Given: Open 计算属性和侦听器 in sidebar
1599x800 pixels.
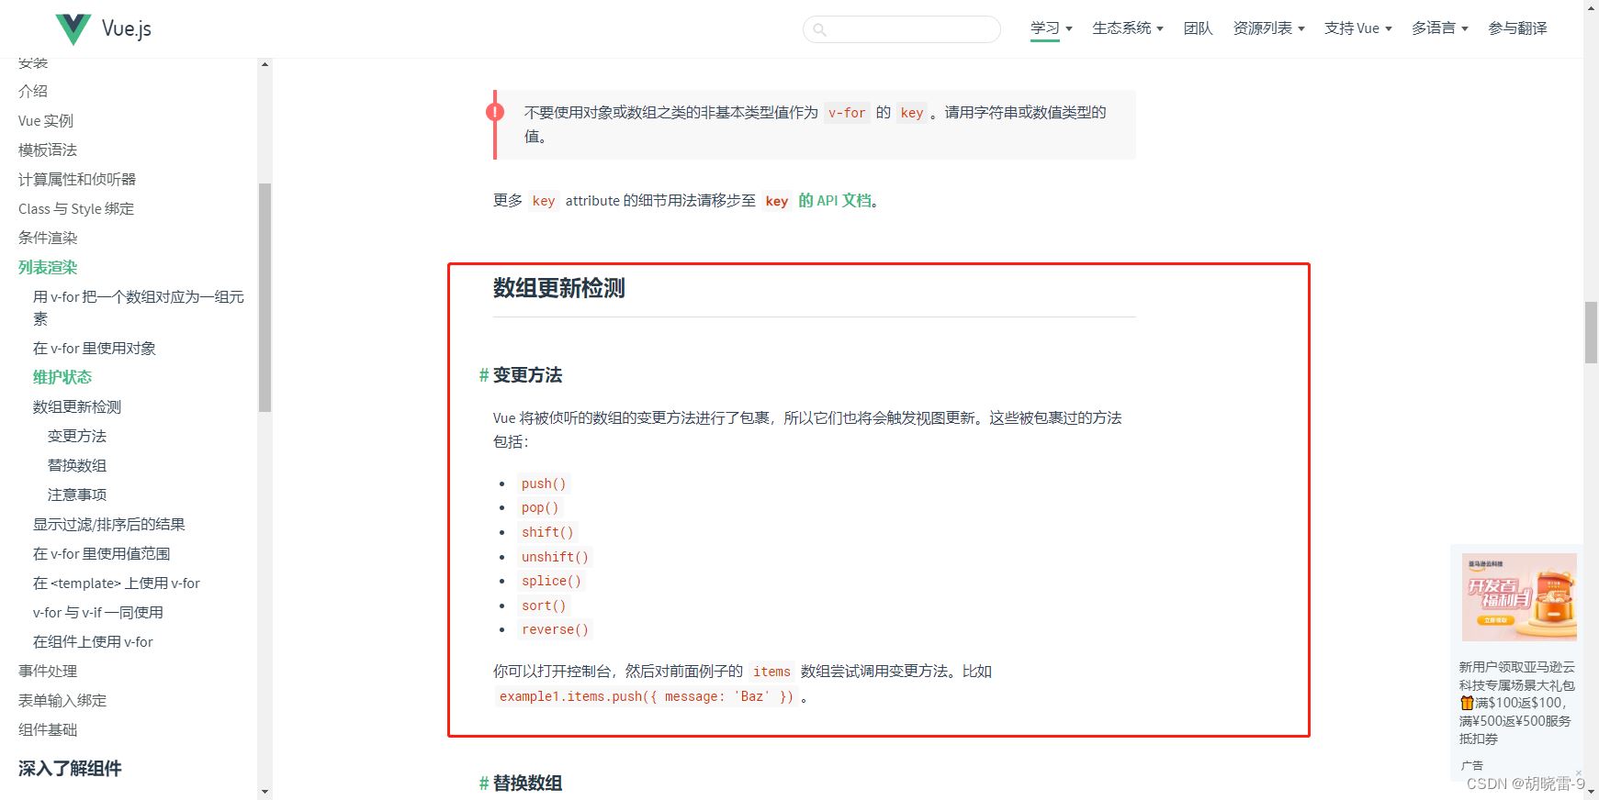Looking at the screenshot, I should [x=77, y=179].
